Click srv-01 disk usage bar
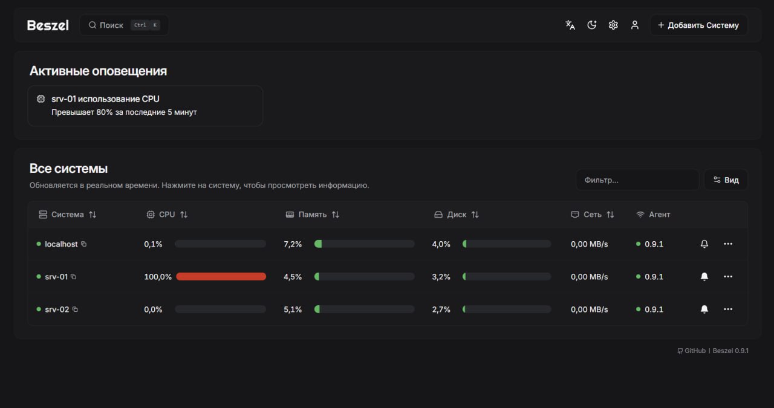The width and height of the screenshot is (774, 408). tap(507, 277)
